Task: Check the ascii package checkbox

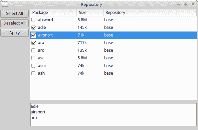Action: coord(33,66)
